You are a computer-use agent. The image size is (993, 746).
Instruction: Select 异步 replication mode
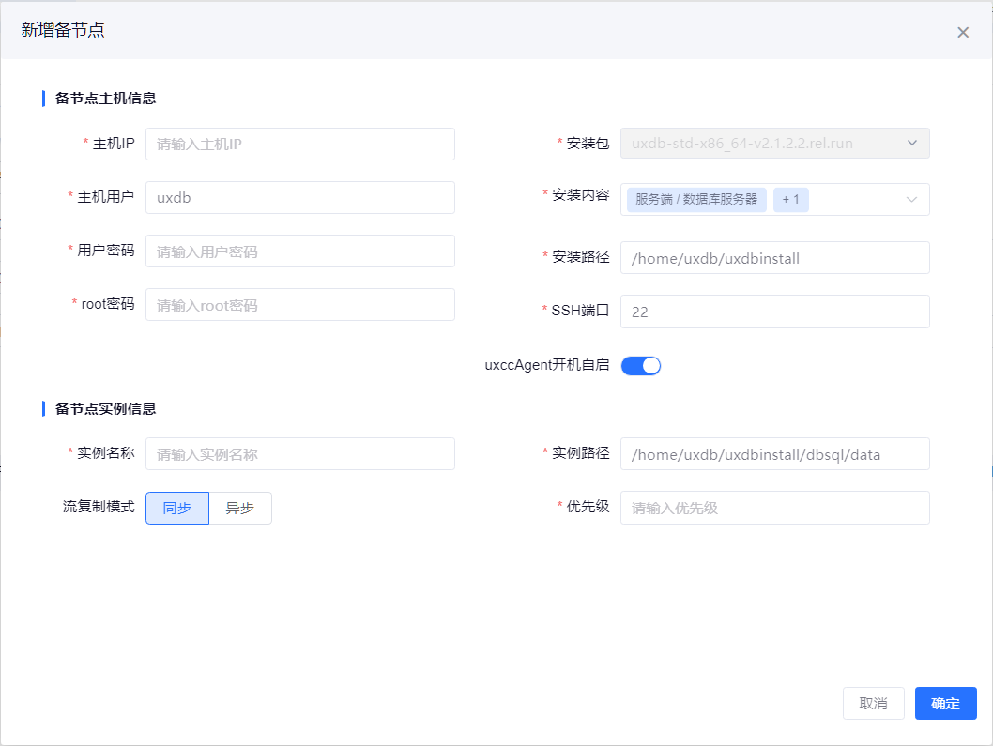coord(240,508)
